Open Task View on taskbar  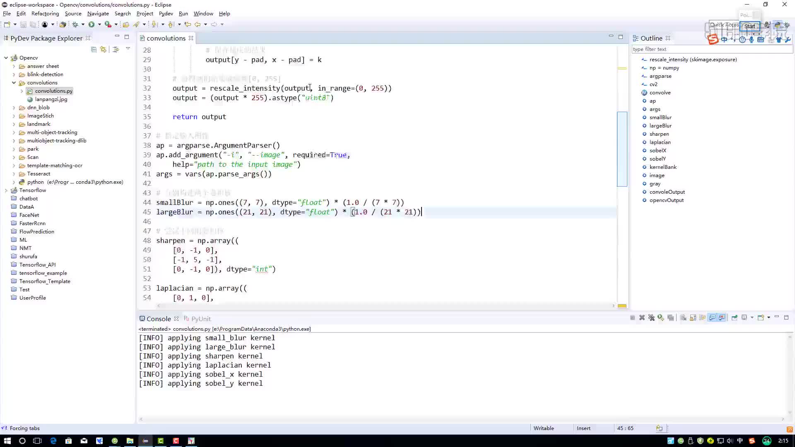coord(37,441)
